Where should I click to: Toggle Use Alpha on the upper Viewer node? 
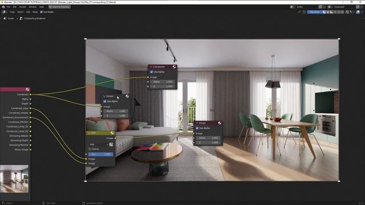[x=105, y=101]
